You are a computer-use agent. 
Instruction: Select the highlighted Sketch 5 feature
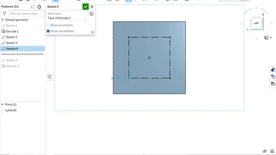click(x=22, y=49)
